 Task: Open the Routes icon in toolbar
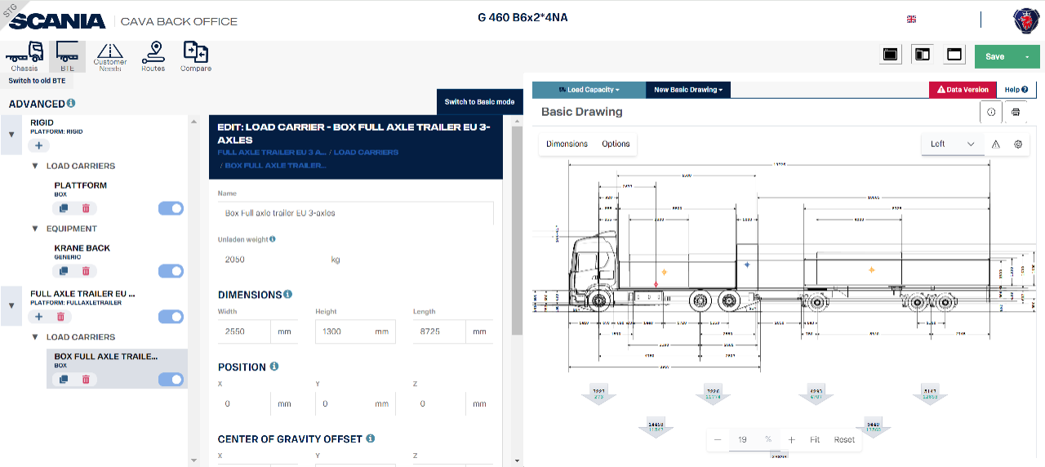point(153,56)
